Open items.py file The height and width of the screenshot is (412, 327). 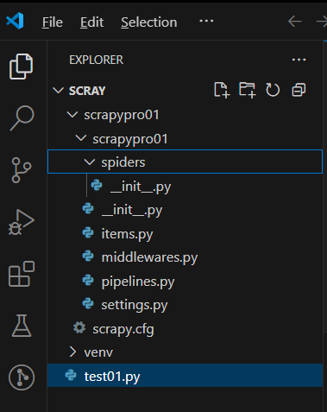(185, 233)
